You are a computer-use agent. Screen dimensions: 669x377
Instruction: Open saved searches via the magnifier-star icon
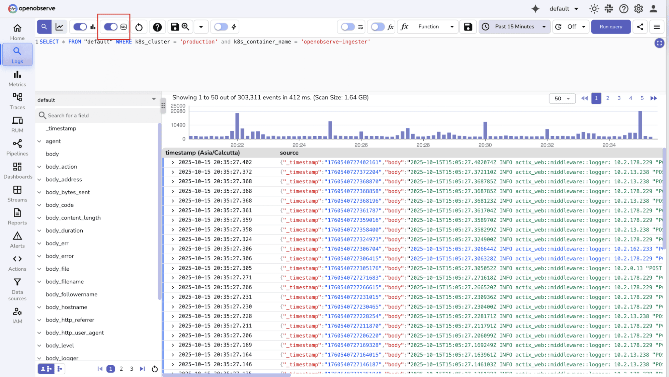185,27
